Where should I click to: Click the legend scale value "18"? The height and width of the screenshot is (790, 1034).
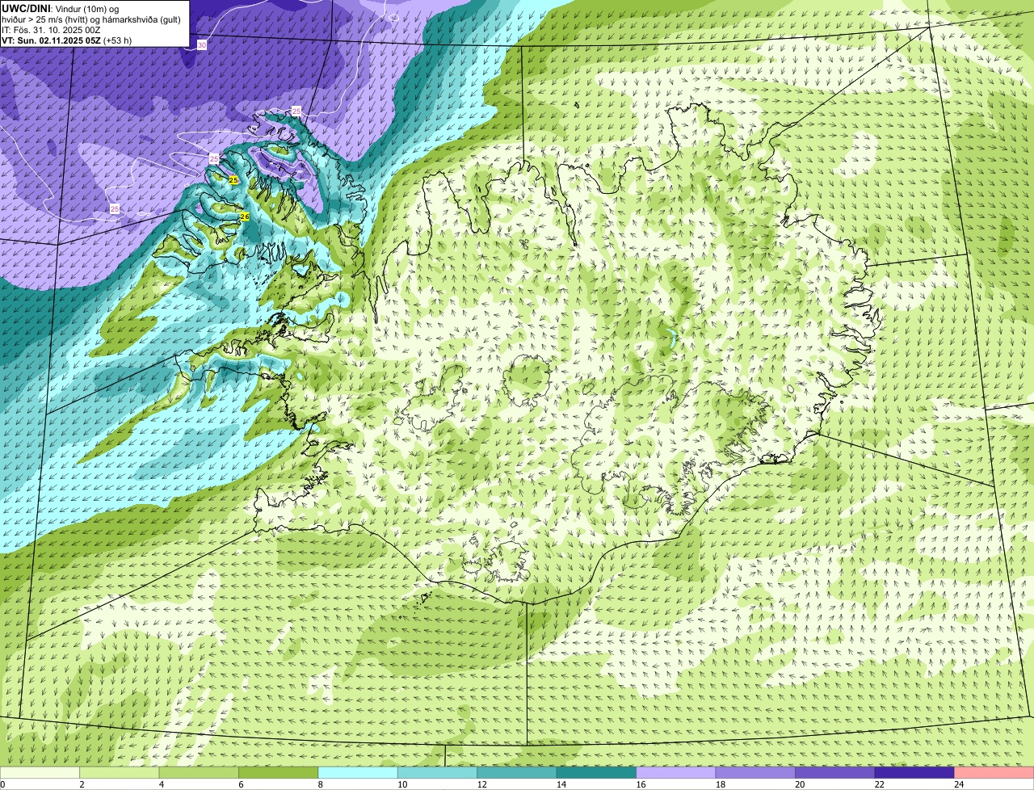[x=720, y=784]
